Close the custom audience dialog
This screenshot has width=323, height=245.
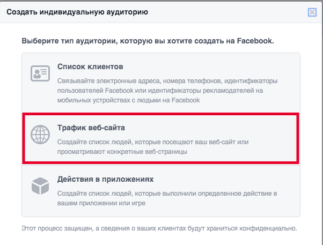[x=312, y=12]
